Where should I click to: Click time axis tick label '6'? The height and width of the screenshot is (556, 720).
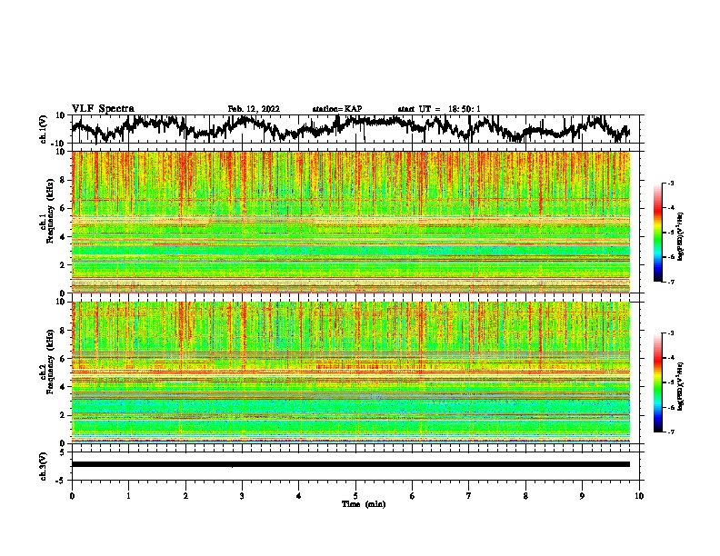pos(413,496)
